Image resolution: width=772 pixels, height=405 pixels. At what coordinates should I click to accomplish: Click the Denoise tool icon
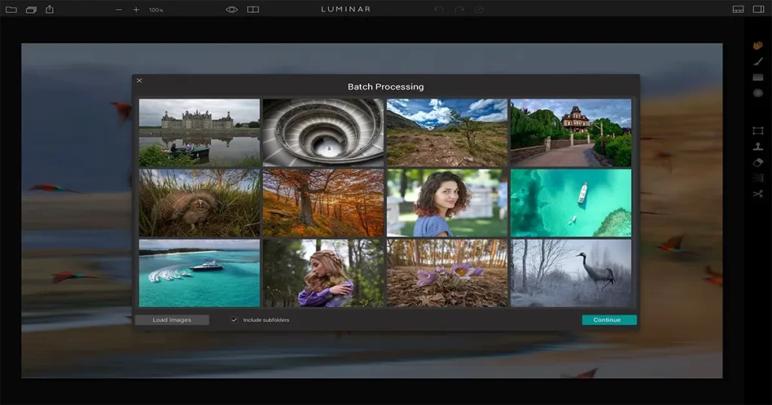point(758,178)
